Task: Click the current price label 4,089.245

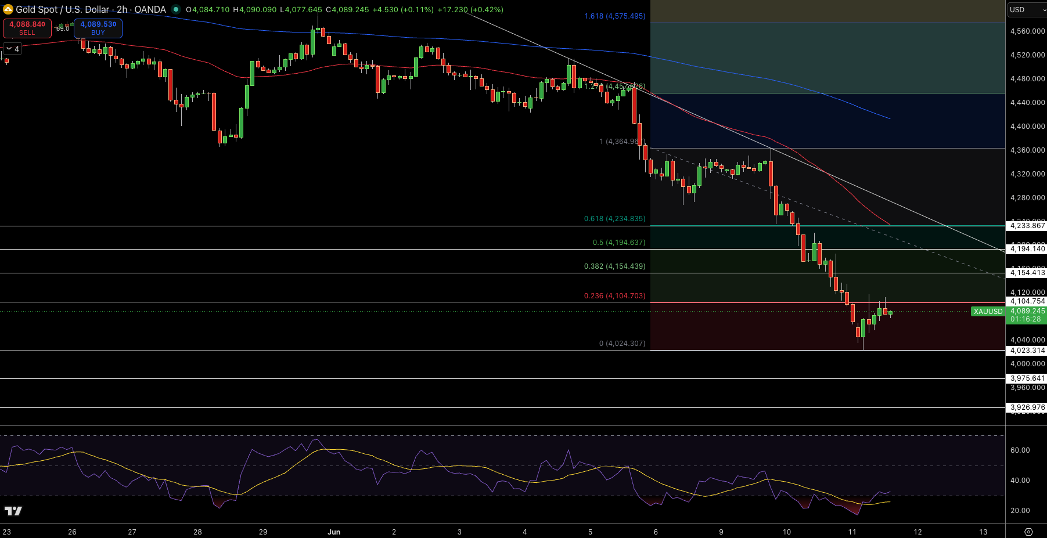Action: pos(1027,311)
